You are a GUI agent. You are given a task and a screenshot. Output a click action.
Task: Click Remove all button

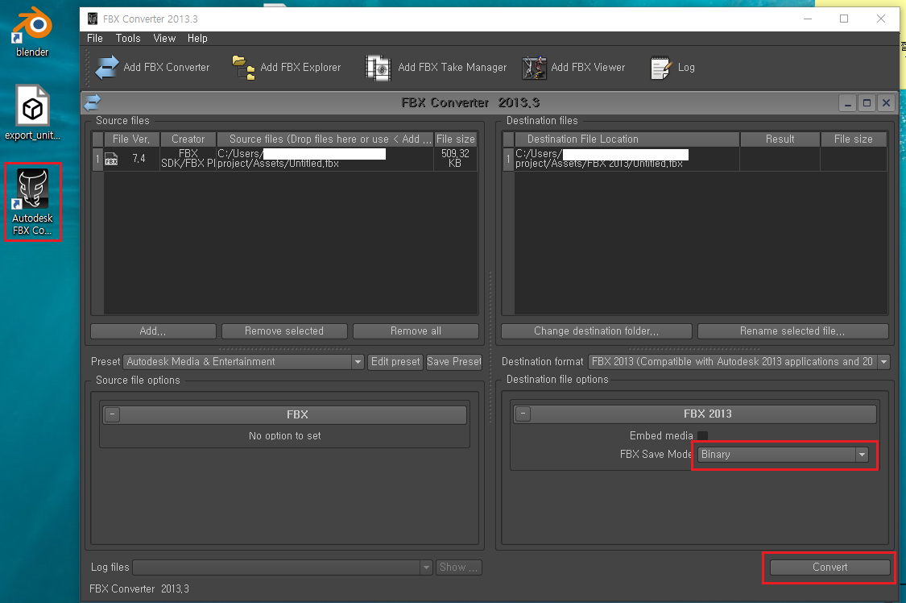coord(416,331)
